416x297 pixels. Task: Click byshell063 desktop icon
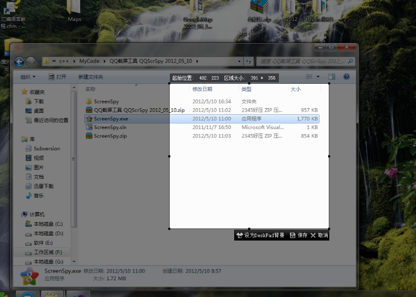[320, 11]
